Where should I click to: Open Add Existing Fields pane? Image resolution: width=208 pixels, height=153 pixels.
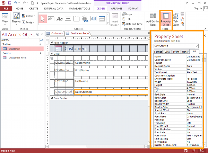point(153,19)
